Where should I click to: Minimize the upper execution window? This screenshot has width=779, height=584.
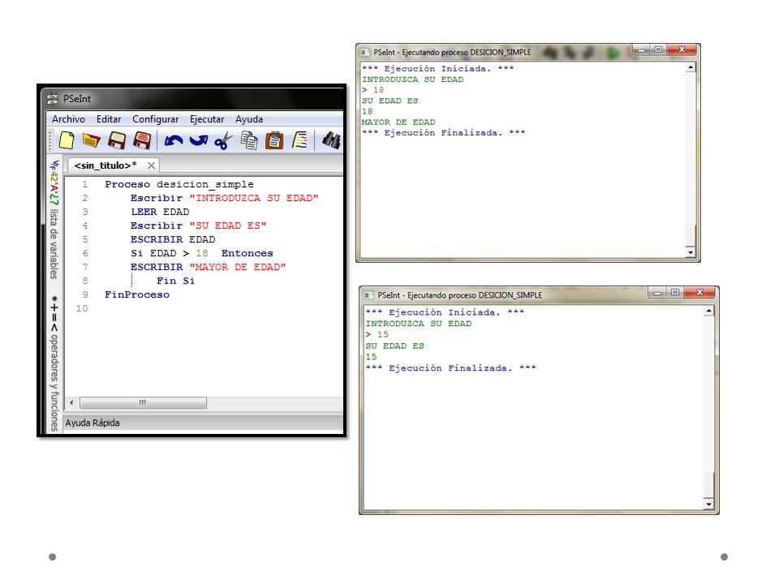pyautogui.click(x=642, y=49)
